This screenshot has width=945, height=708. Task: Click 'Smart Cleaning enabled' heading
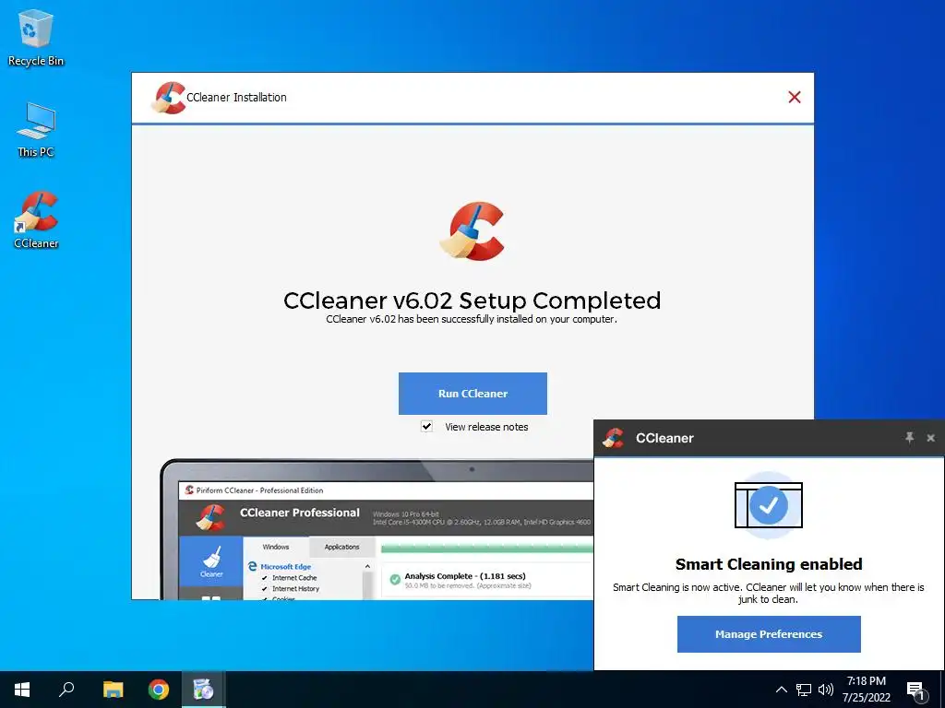(x=769, y=564)
